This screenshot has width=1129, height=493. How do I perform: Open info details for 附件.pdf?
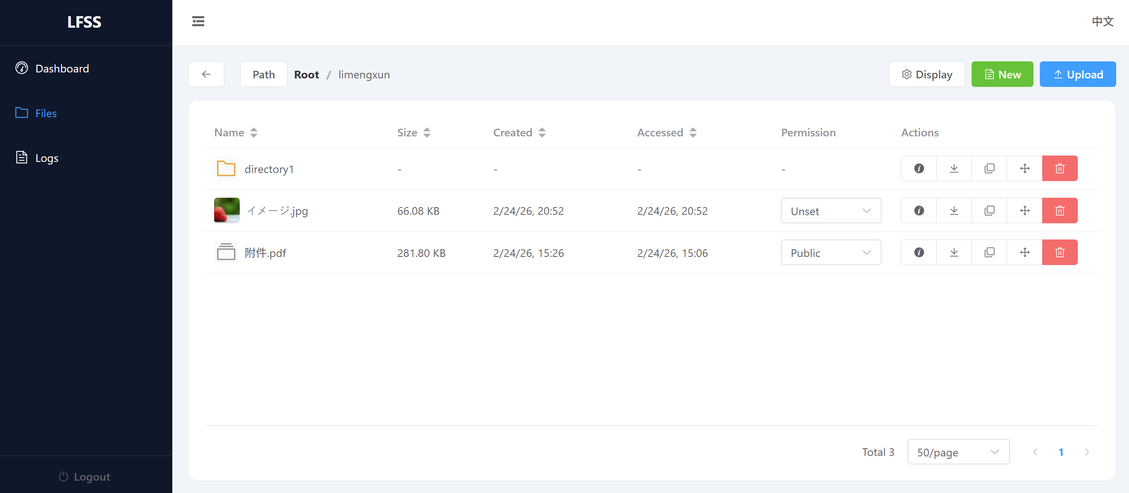pyautogui.click(x=919, y=252)
